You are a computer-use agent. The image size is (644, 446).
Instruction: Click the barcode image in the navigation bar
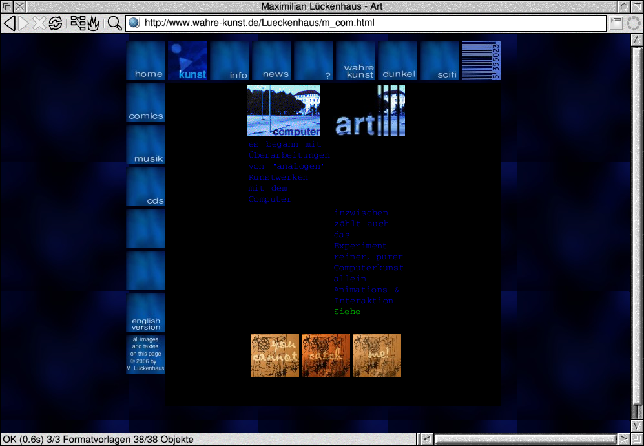pyautogui.click(x=481, y=60)
